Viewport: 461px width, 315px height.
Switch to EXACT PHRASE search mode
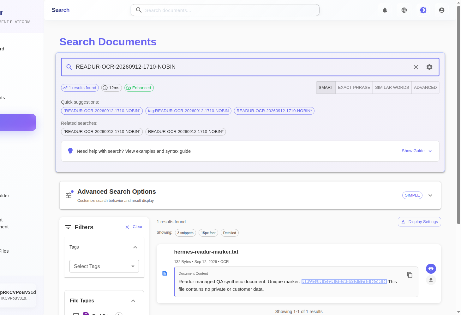pos(354,88)
